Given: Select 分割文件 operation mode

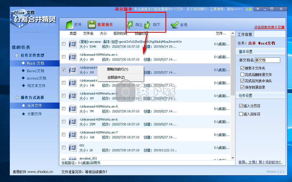Looking at the screenshot, I should click(x=35, y=114).
